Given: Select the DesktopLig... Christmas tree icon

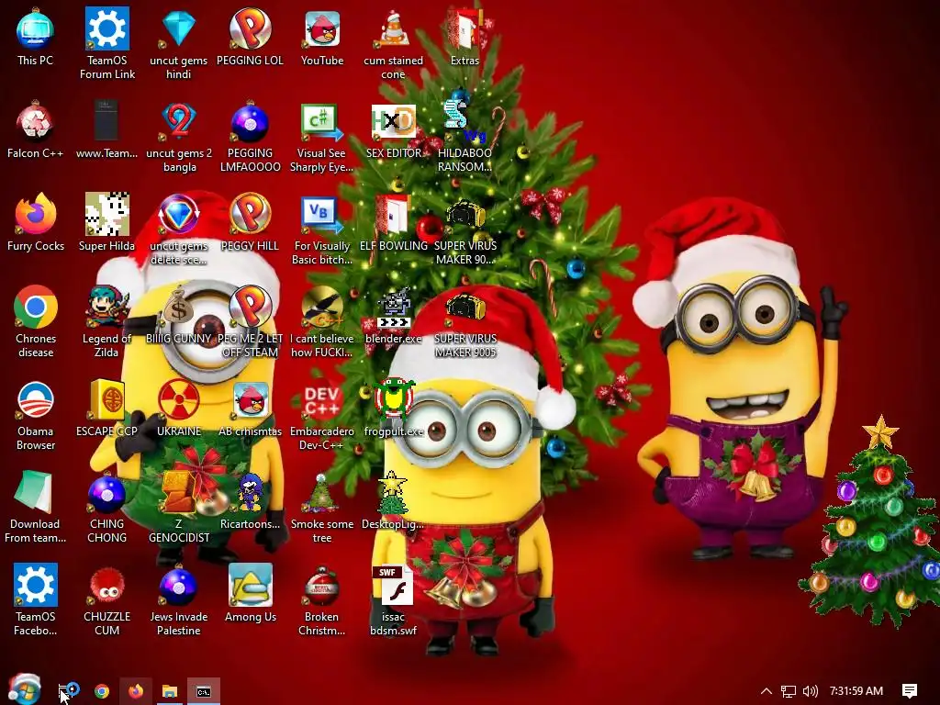Looking at the screenshot, I should click(x=393, y=501).
